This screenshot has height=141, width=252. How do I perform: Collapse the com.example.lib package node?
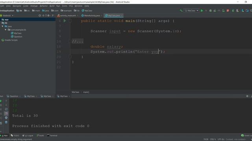[6, 30]
